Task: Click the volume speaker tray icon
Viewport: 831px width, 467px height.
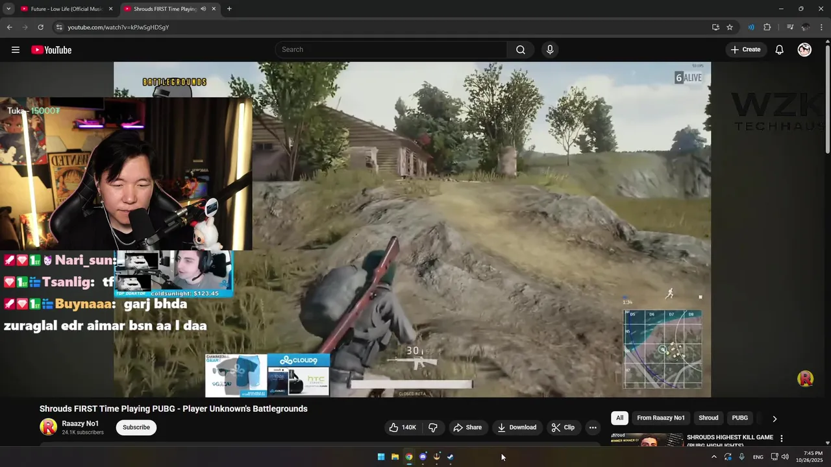Action: [x=785, y=457]
